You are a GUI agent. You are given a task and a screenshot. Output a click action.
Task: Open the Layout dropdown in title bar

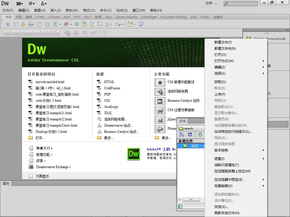click(x=20, y=3)
